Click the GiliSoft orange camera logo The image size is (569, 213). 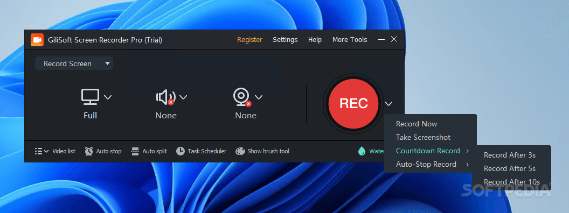[37, 40]
